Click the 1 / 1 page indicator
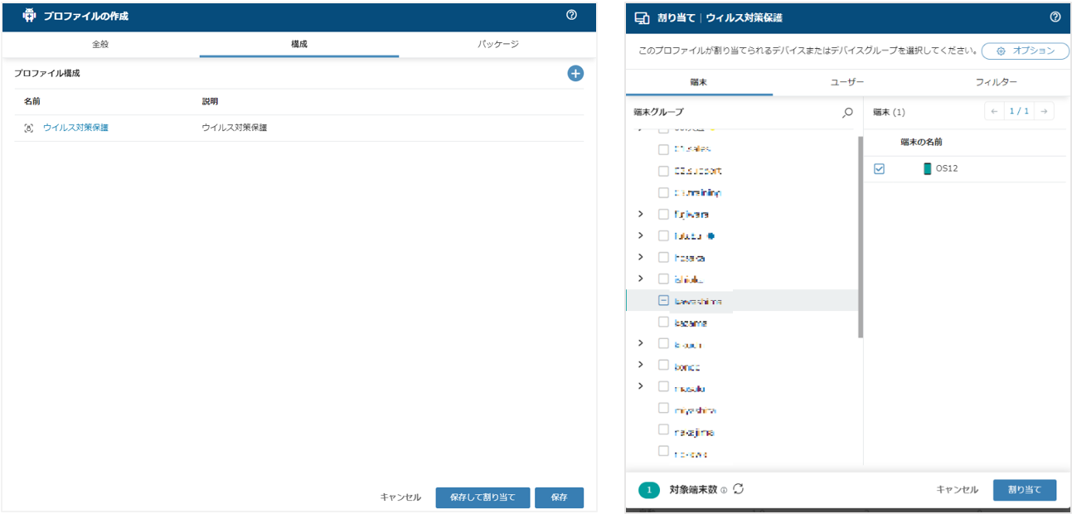1072x514 pixels. tap(1019, 111)
